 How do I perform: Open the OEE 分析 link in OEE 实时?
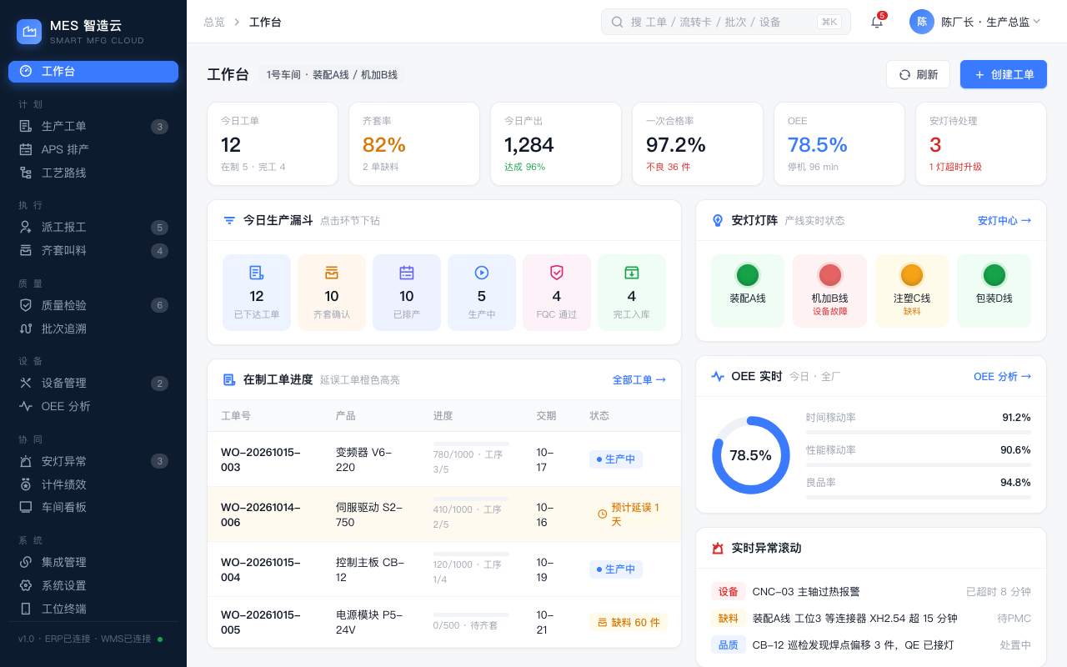coord(1002,377)
